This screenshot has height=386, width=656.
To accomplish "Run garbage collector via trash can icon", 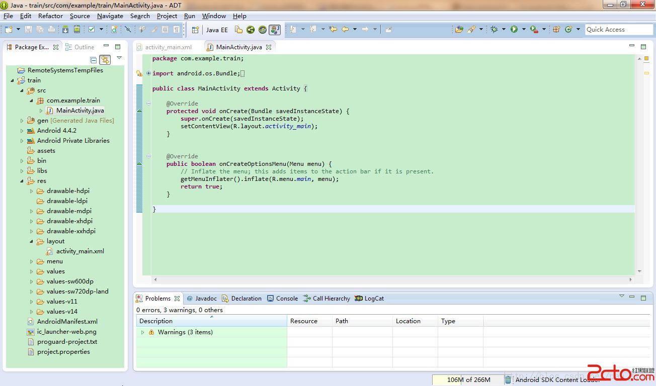I will pyautogui.click(x=508, y=379).
